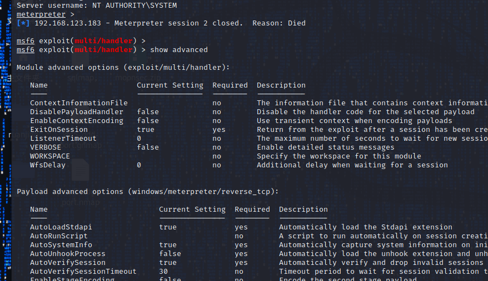Click 'Automatically load the Stdapi extension' description
Screen dimensions: 488x281
366,227
